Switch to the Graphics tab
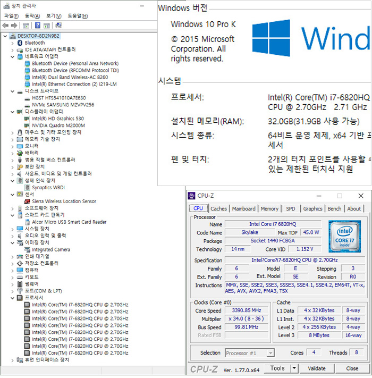372x378 pixels. click(312, 209)
